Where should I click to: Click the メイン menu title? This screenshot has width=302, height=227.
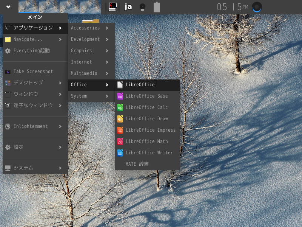point(35,17)
